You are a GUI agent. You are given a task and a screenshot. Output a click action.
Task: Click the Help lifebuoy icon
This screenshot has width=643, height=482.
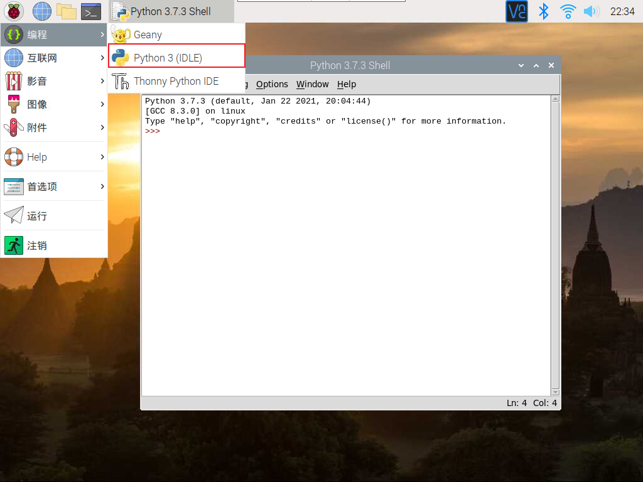pyautogui.click(x=14, y=157)
